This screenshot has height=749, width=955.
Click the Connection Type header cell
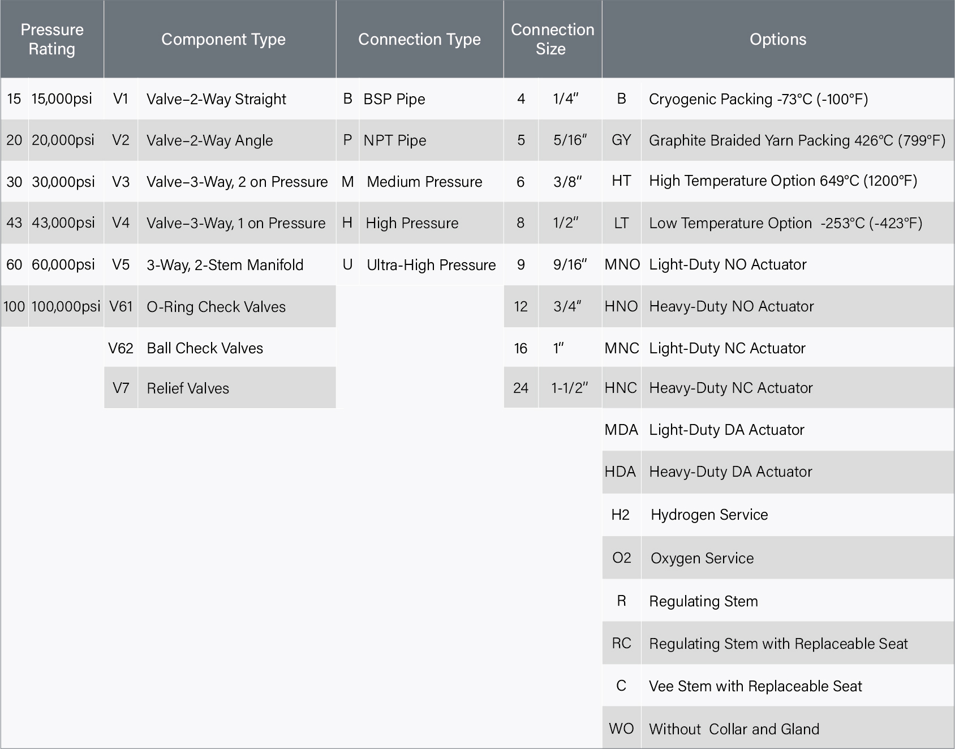[419, 39]
